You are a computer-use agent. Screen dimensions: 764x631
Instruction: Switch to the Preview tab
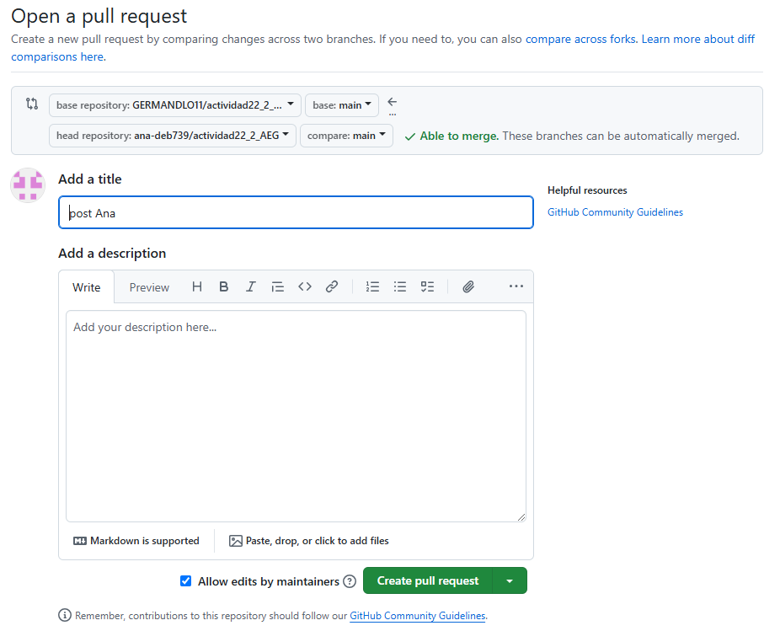coord(149,287)
